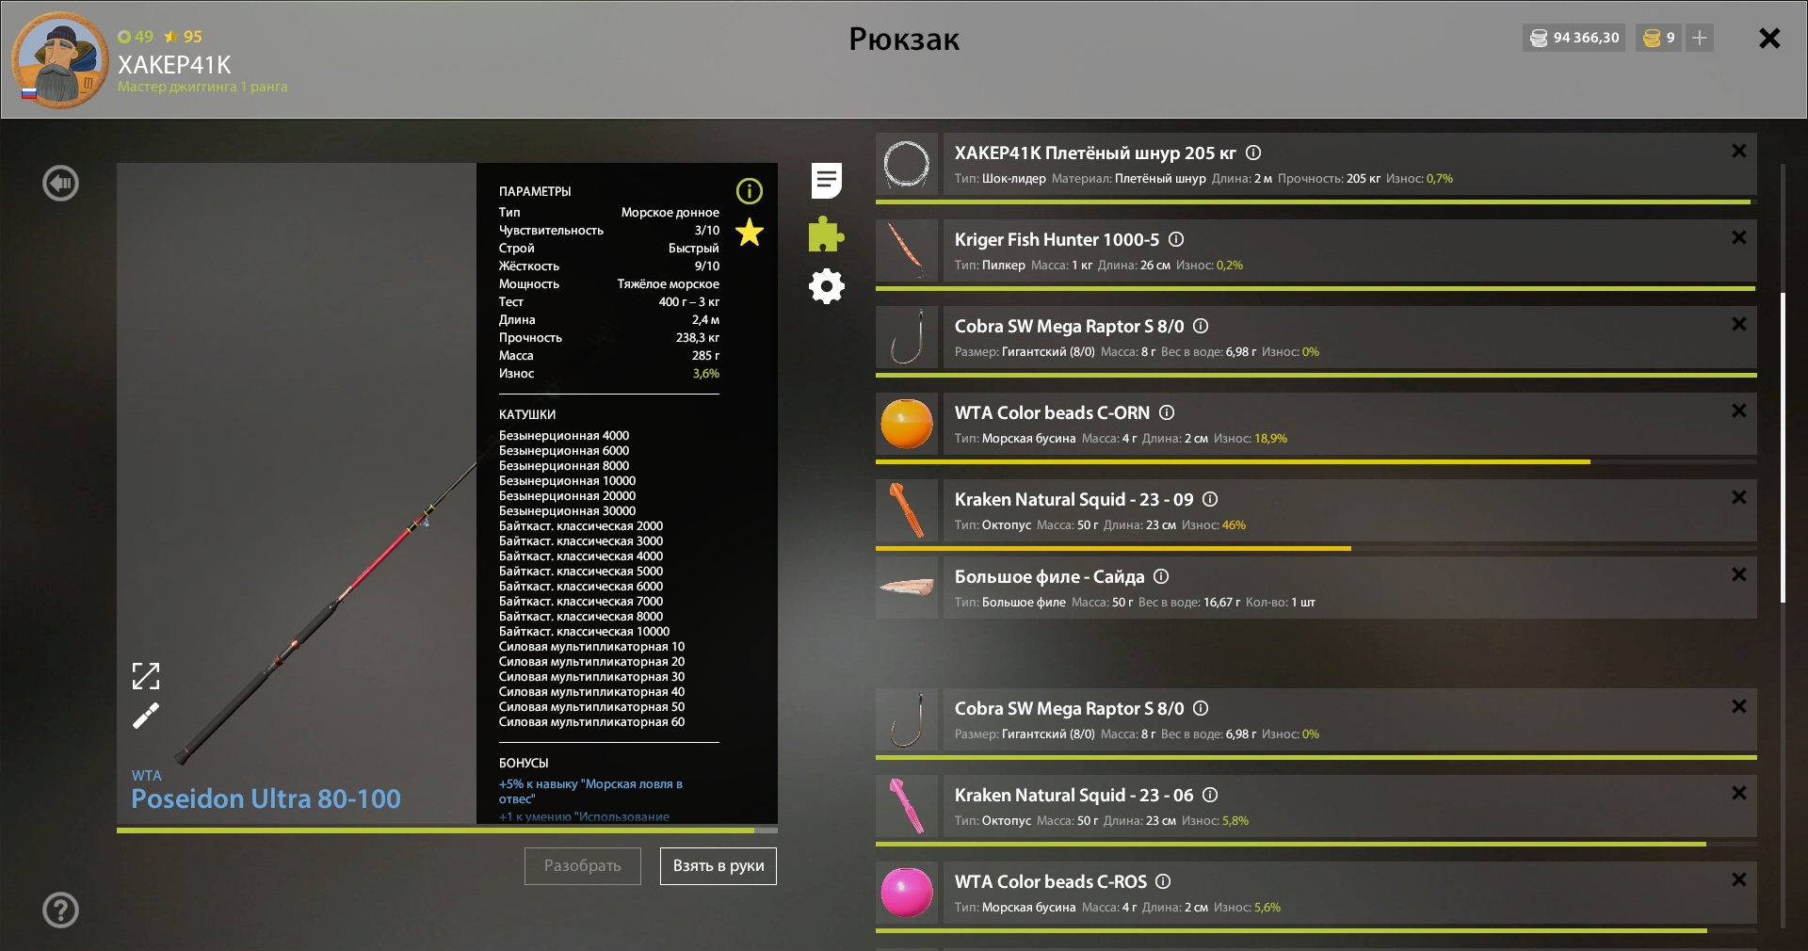Click the player avatar portrait
Viewport: 1808px width, 951px height.
[60, 60]
